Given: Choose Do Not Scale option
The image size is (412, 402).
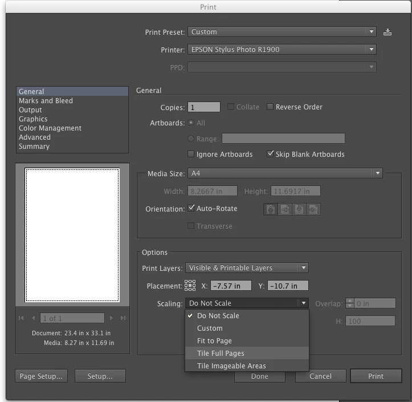Looking at the screenshot, I should [x=247, y=316].
